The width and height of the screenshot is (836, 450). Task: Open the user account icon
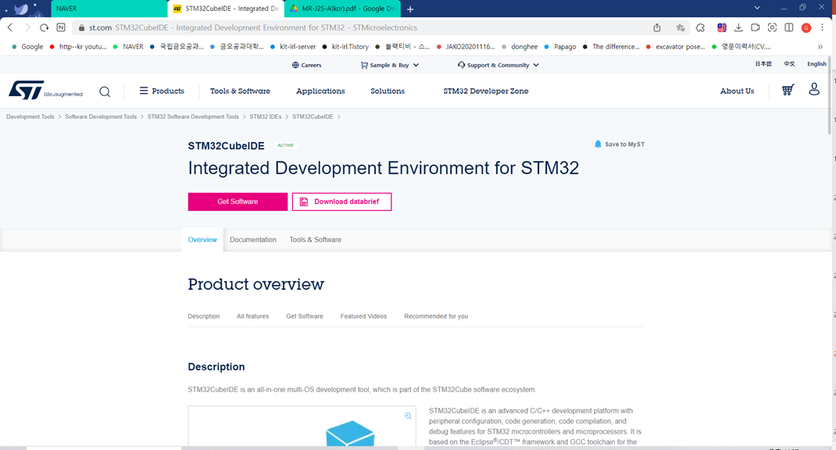pyautogui.click(x=814, y=89)
